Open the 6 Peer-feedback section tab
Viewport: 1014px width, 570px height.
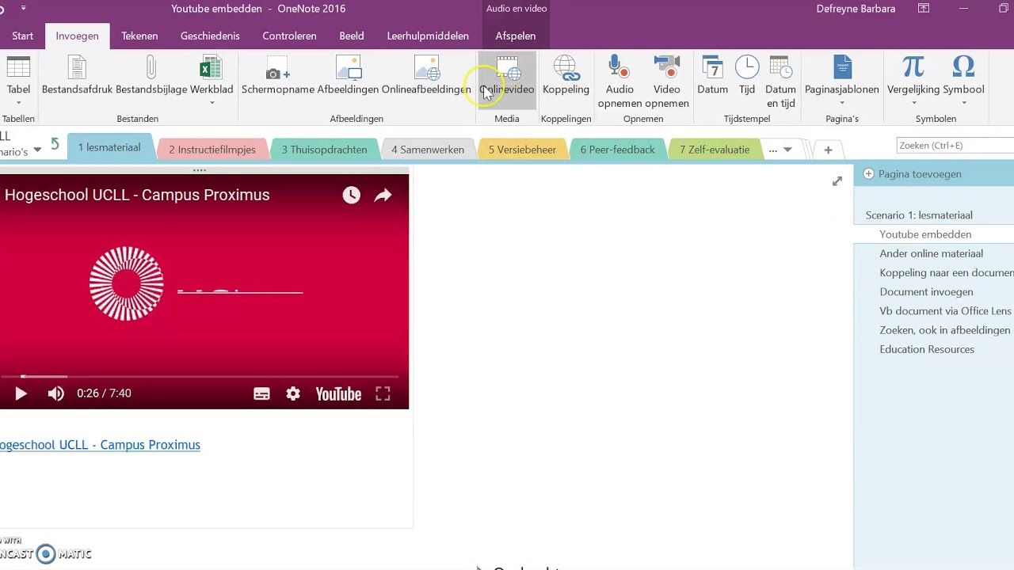tap(618, 150)
